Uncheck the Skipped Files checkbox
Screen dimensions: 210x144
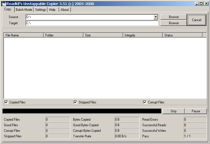pyautogui.click(x=75, y=102)
